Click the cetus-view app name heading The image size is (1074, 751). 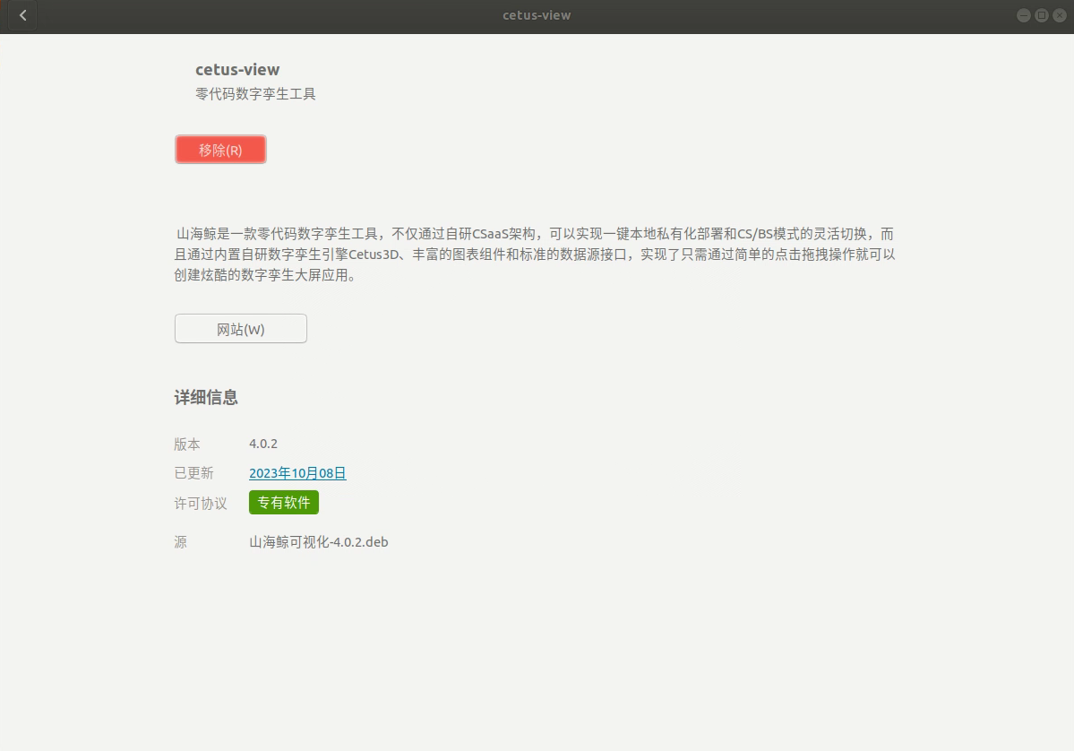point(237,69)
